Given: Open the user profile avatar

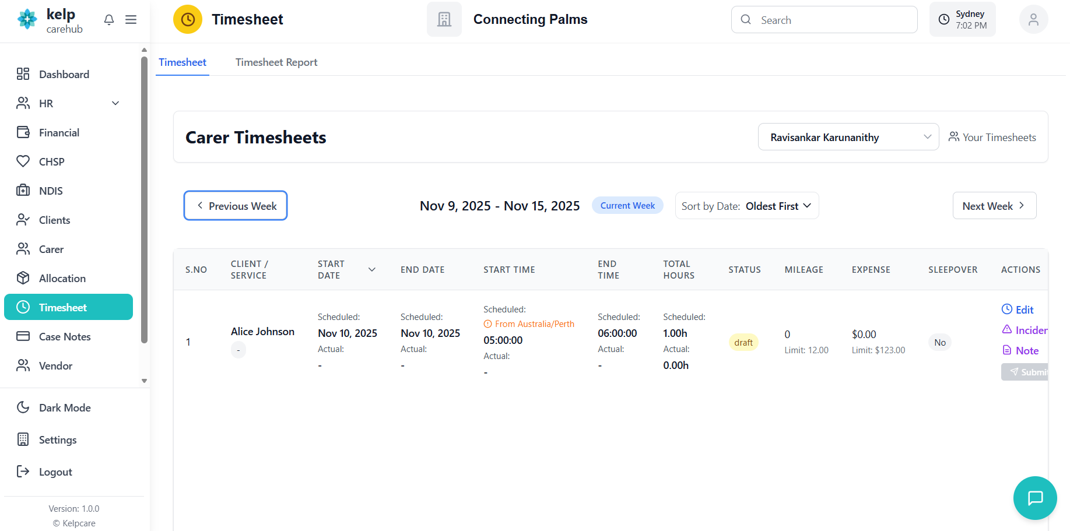Looking at the screenshot, I should pyautogui.click(x=1033, y=20).
